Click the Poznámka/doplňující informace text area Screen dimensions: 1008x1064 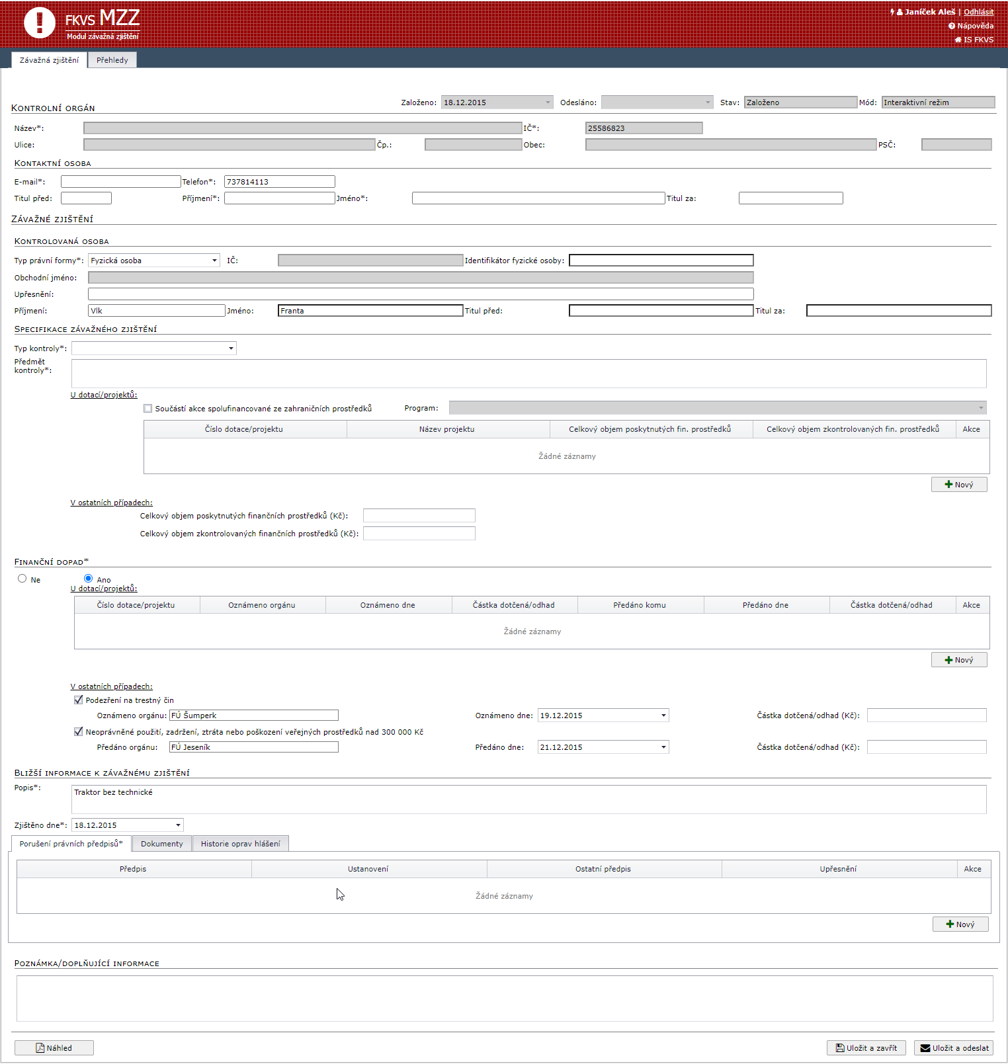coord(505,999)
